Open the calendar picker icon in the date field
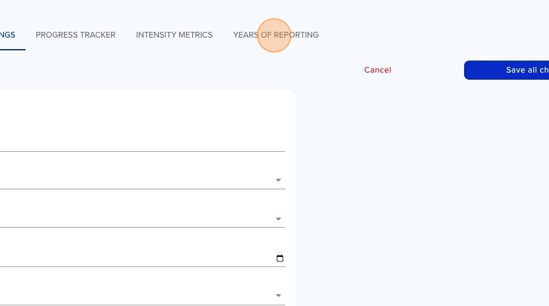The height and width of the screenshot is (306, 549). coord(280,258)
